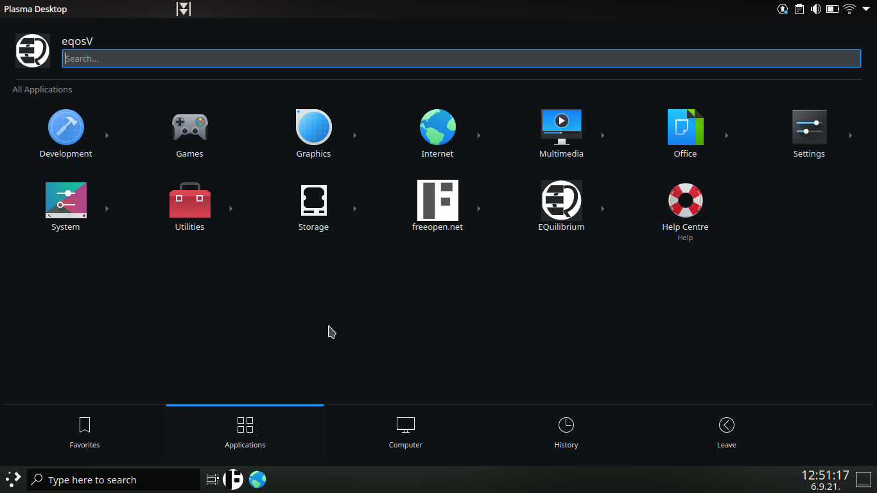Click the eqosV user avatar

33,51
